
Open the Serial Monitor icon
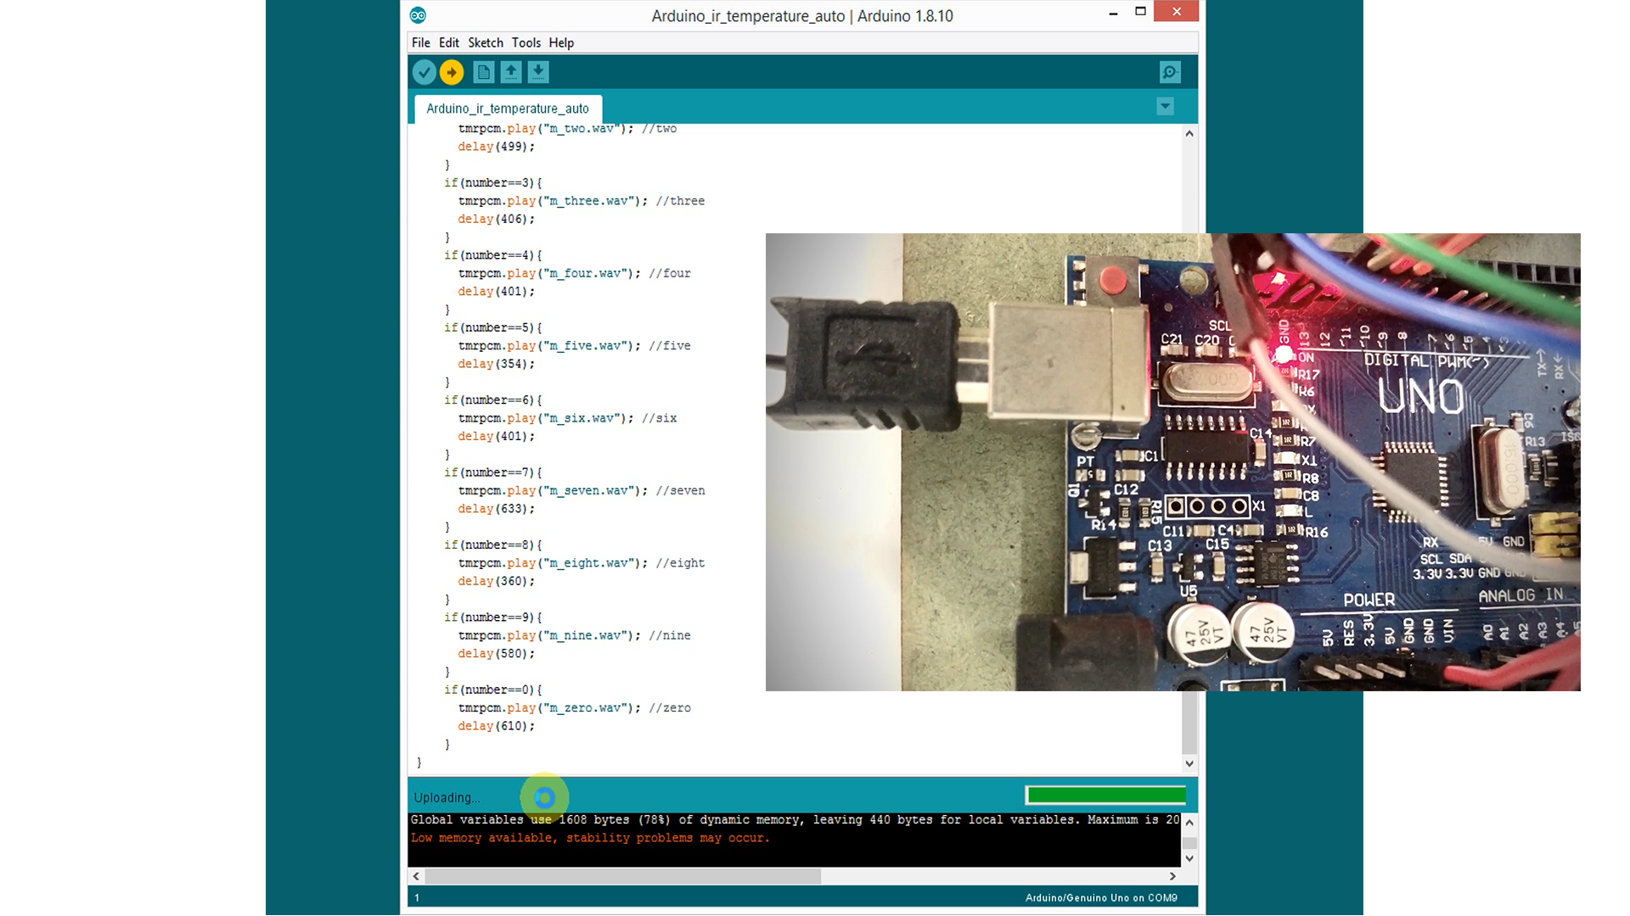[1170, 72]
